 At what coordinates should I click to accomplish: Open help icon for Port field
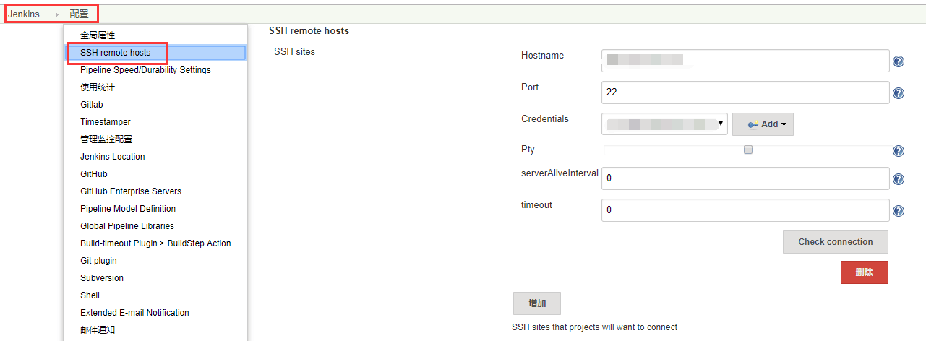(x=899, y=93)
